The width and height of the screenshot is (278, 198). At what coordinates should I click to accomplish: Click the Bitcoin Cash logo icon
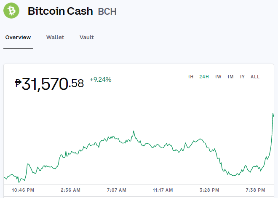pyautogui.click(x=11, y=11)
